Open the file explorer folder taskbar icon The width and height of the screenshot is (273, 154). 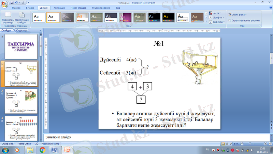pyautogui.click(x=30, y=150)
